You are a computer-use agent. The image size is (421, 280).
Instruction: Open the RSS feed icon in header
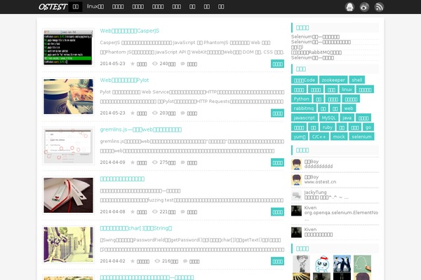[x=380, y=7]
